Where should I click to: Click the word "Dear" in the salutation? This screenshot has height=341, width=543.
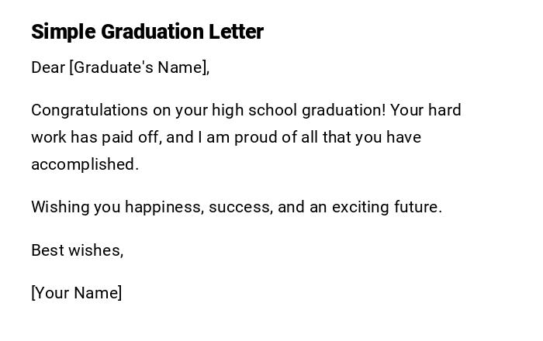(48, 67)
